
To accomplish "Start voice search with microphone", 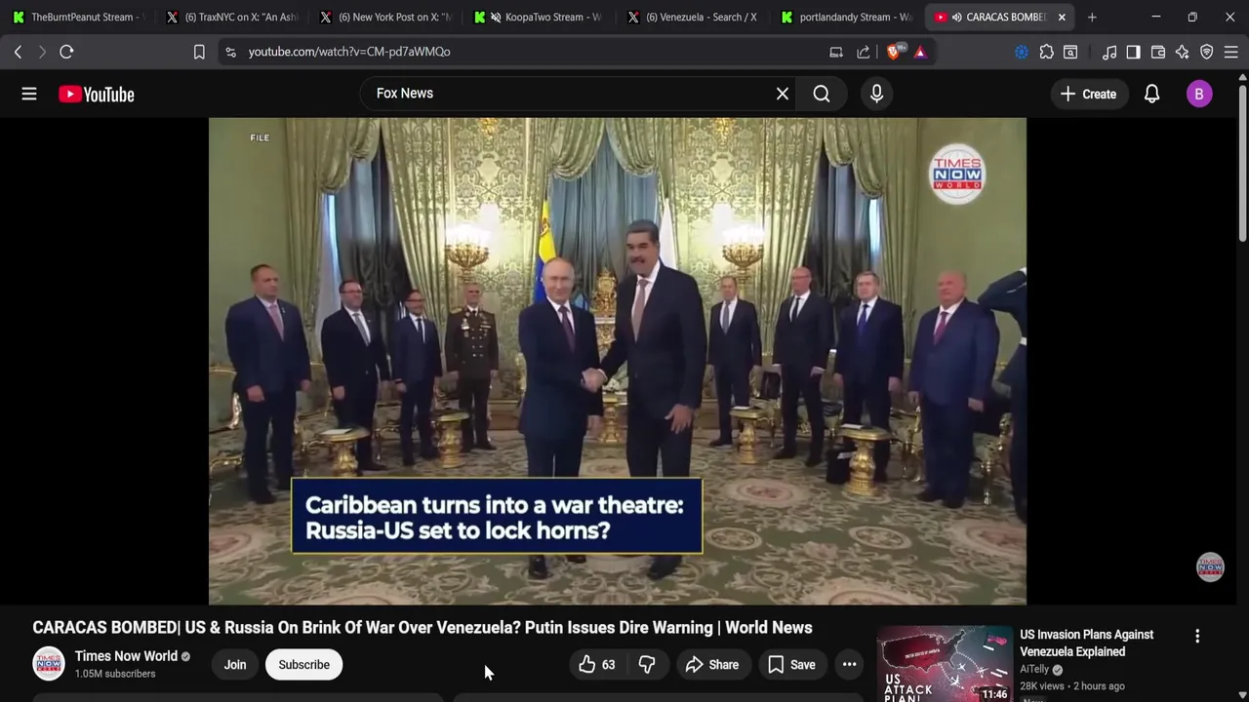I will pyautogui.click(x=876, y=94).
